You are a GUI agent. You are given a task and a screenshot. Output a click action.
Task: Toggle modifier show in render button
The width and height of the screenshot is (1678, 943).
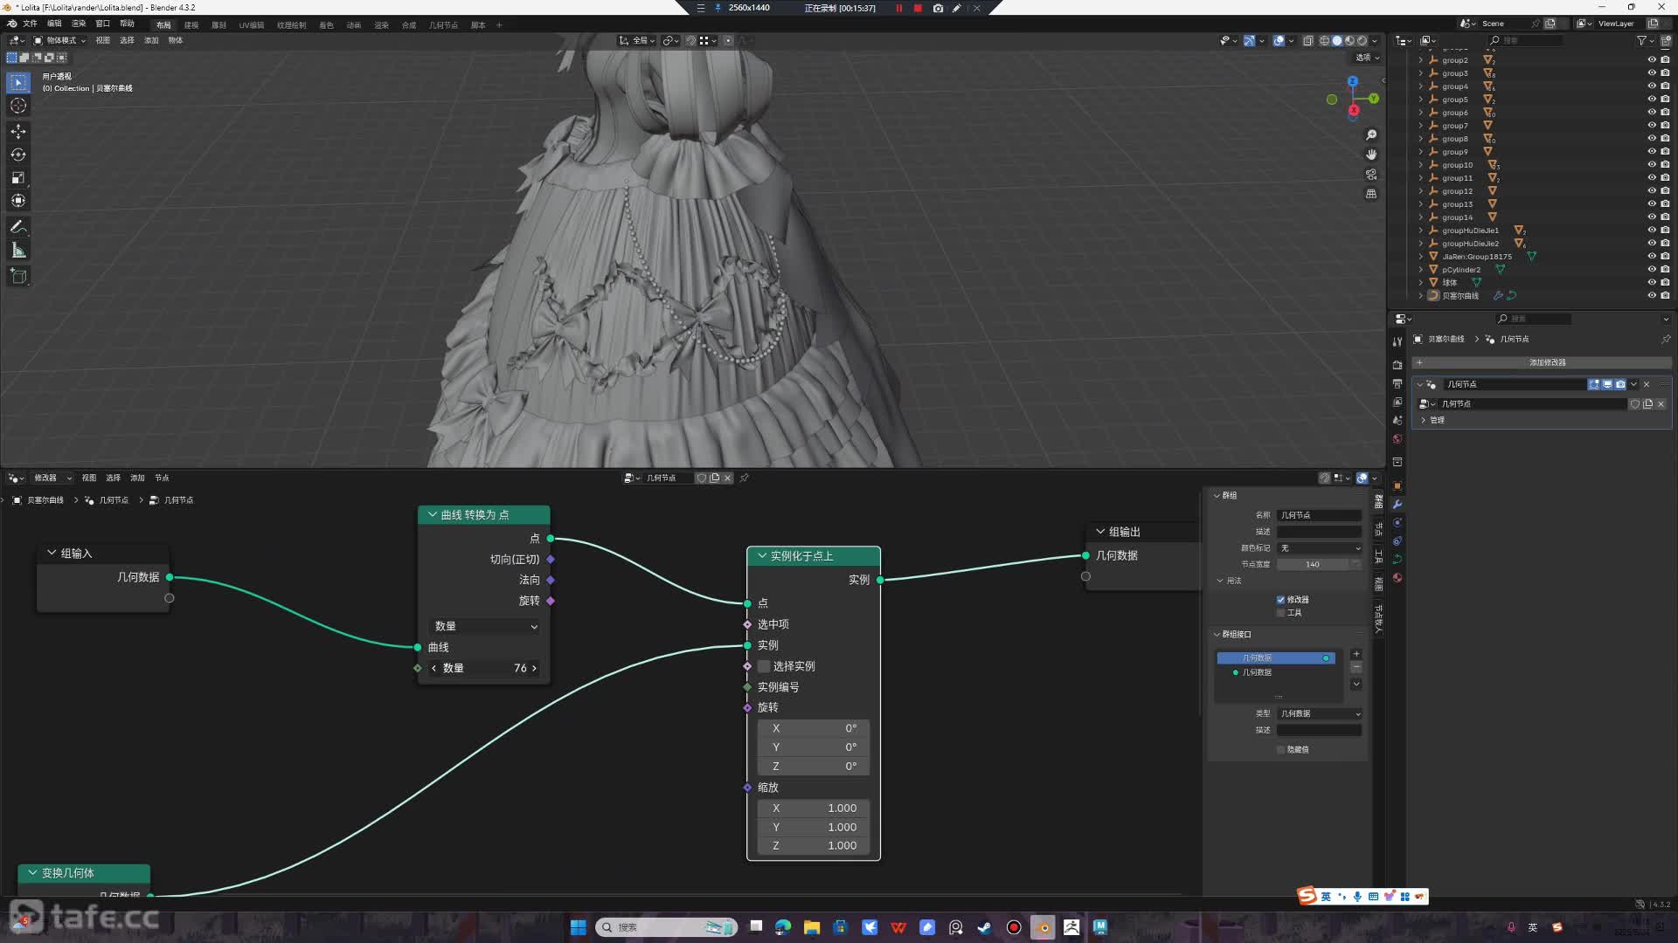point(1620,384)
